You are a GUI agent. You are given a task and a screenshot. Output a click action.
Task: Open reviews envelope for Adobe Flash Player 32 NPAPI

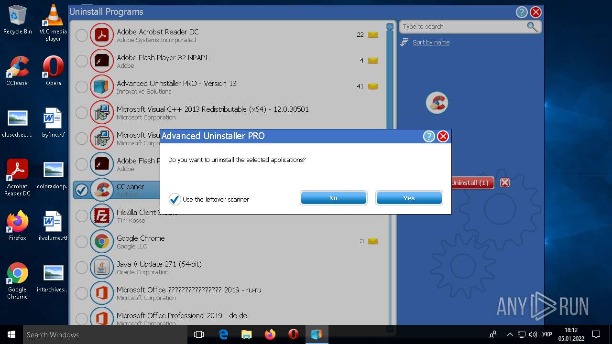[373, 61]
